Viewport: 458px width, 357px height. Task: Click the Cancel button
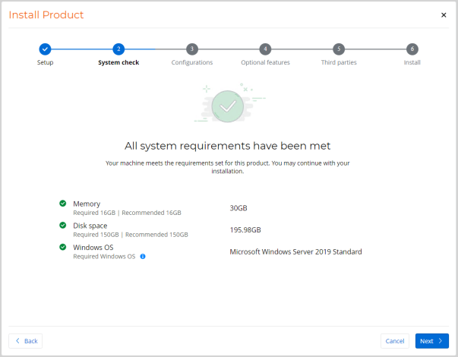tap(395, 341)
